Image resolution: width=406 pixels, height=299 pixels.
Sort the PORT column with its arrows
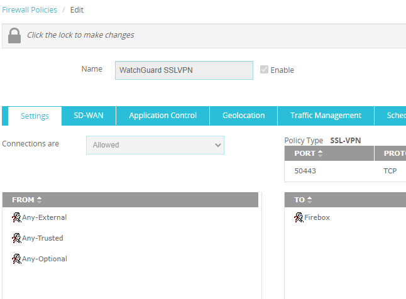(x=321, y=153)
